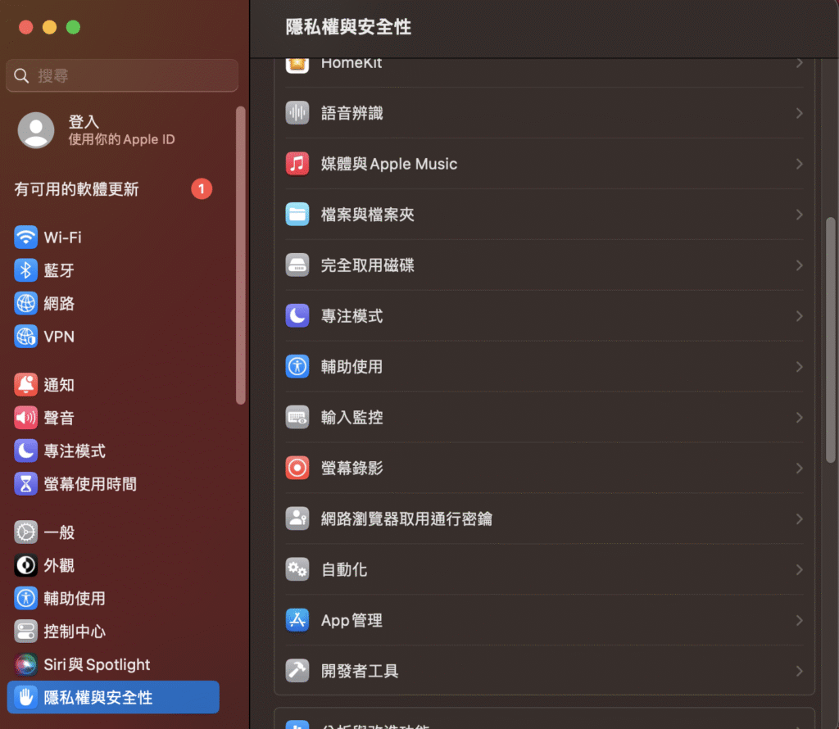Open 輔助使用 row chevron in privacy list

point(799,367)
